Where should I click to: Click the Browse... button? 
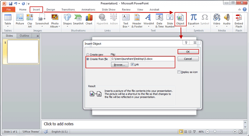click(120, 65)
